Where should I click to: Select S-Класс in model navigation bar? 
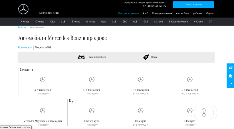[x=158, y=22]
